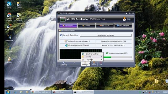168x94 pixels.
Task: Open the Skype desktop shortcut
Action: (9, 5)
